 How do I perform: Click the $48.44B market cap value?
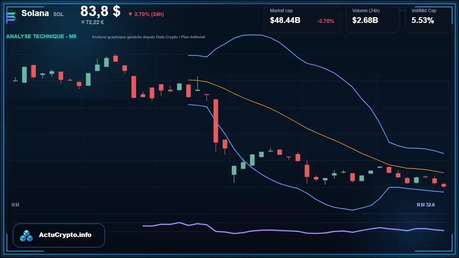pyautogui.click(x=285, y=21)
